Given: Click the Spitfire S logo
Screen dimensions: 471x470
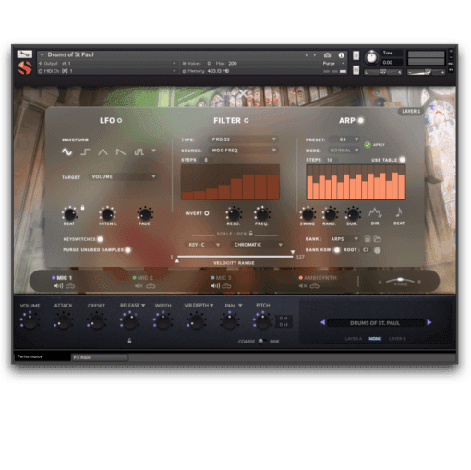Looking at the screenshot, I should click(25, 68).
